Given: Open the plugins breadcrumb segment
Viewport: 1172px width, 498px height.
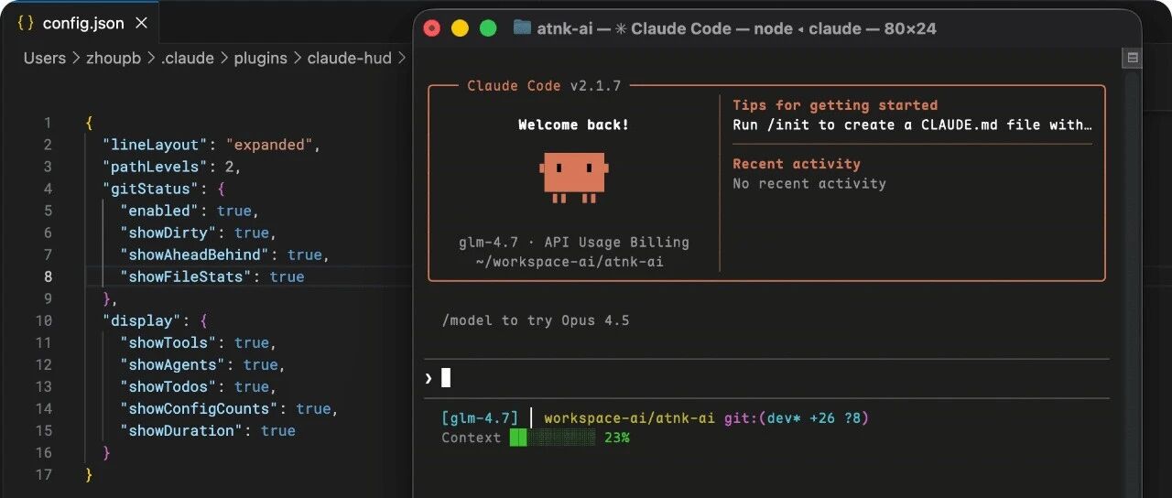Looking at the screenshot, I should tap(260, 59).
